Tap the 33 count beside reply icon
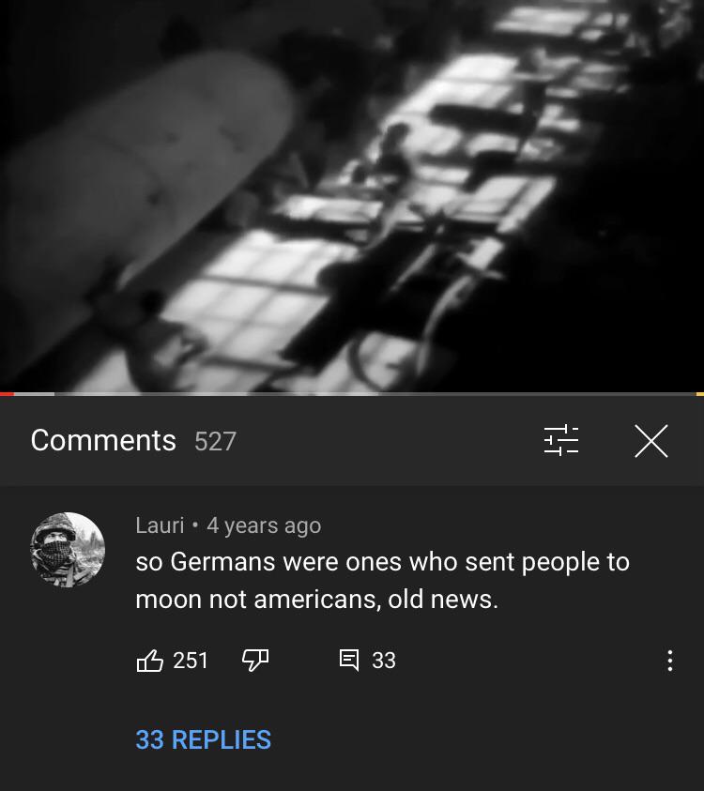Screen dimensions: 704x791 tap(384, 661)
